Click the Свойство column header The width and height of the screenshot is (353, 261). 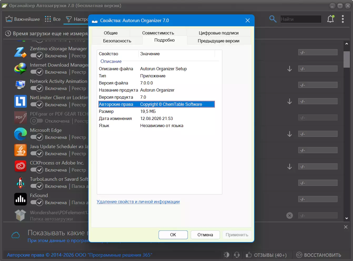tap(118, 54)
